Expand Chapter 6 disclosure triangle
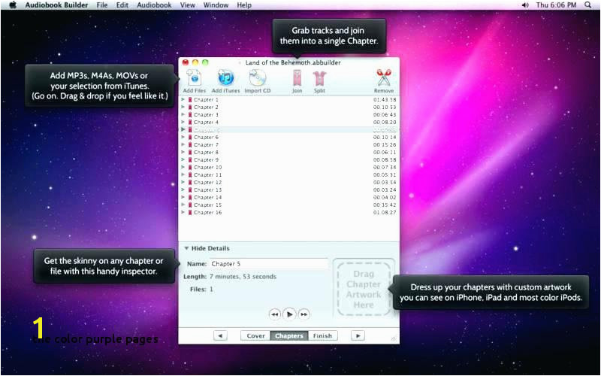The width and height of the screenshot is (601, 376). [x=183, y=137]
